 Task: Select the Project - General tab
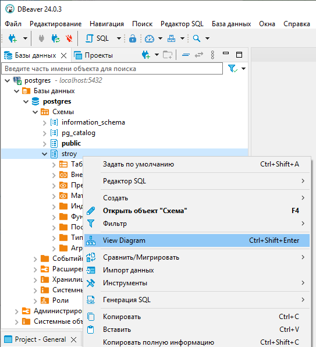pyautogui.click(x=40, y=339)
